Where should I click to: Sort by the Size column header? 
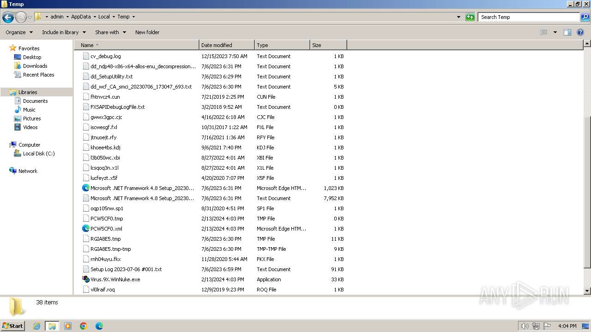tap(328, 45)
